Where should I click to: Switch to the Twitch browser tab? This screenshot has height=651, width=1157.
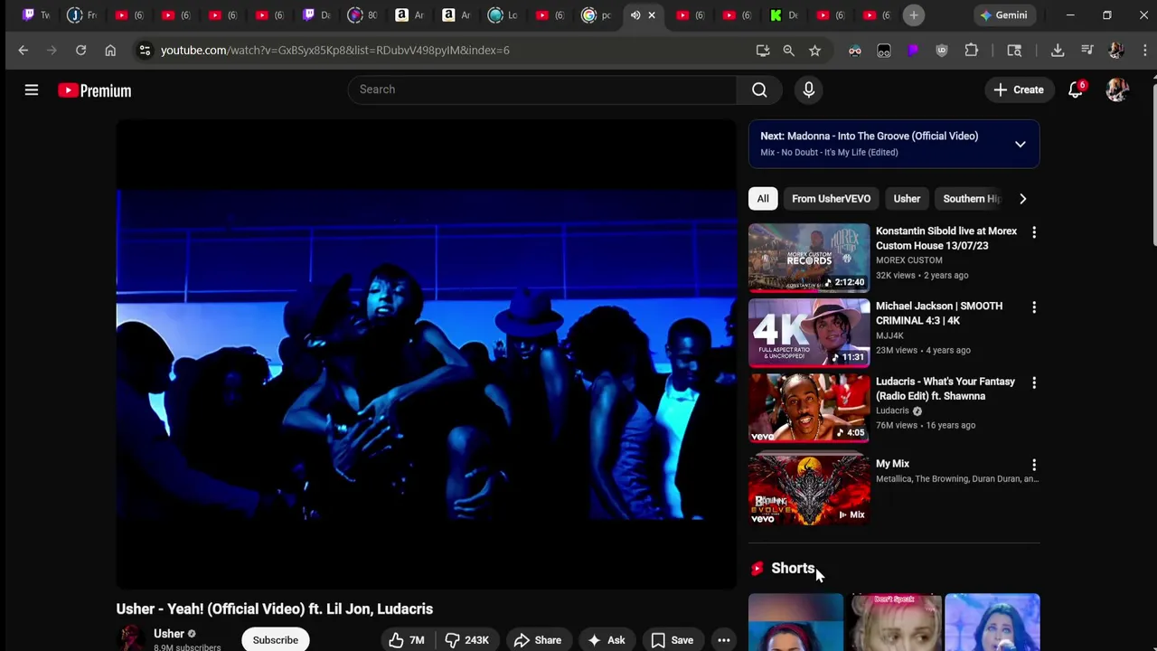[x=36, y=15]
